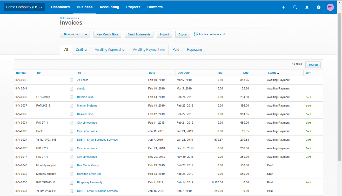Sort by the Number column header
Image resolution: width=342 pixels, height=196 pixels.
(21, 73)
